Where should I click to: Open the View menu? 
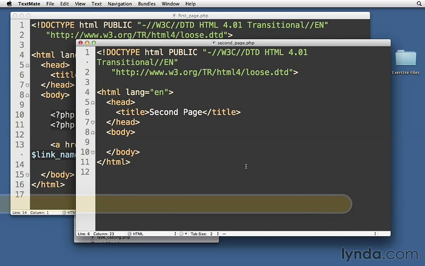click(x=80, y=4)
